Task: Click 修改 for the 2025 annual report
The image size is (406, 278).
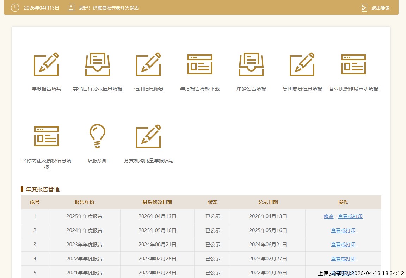Action: 328,216
